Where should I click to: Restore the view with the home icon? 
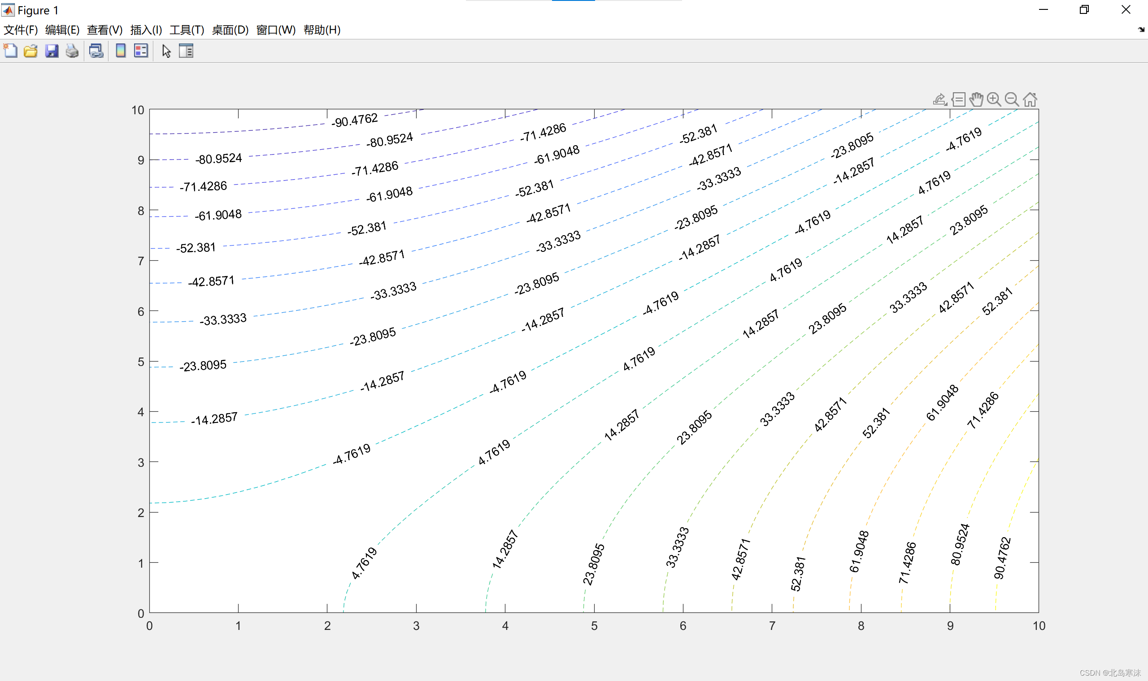pyautogui.click(x=1030, y=99)
